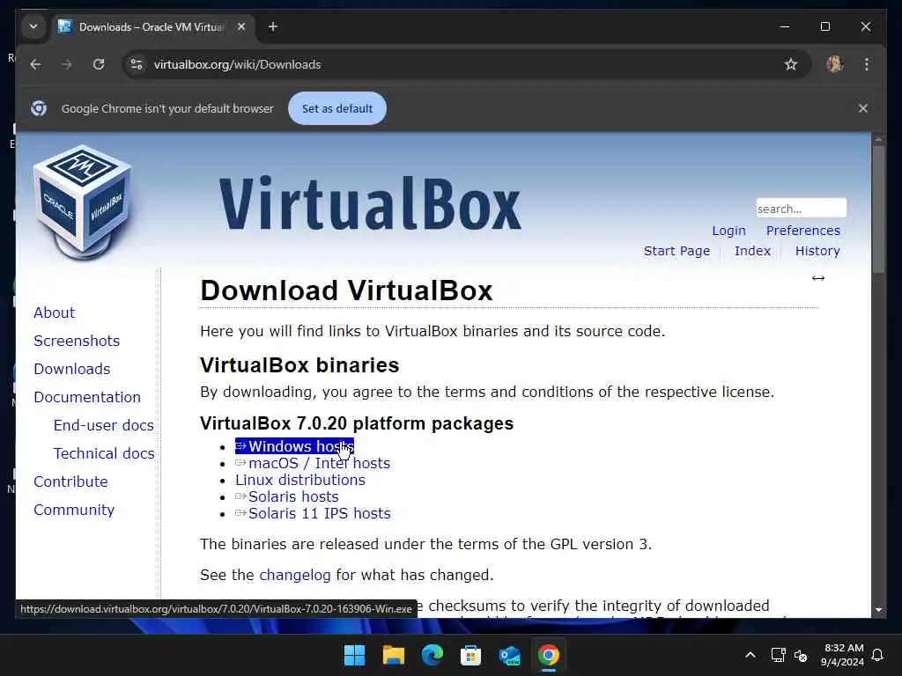Open the Chrome profile avatar
This screenshot has width=902, height=676.
[x=835, y=64]
